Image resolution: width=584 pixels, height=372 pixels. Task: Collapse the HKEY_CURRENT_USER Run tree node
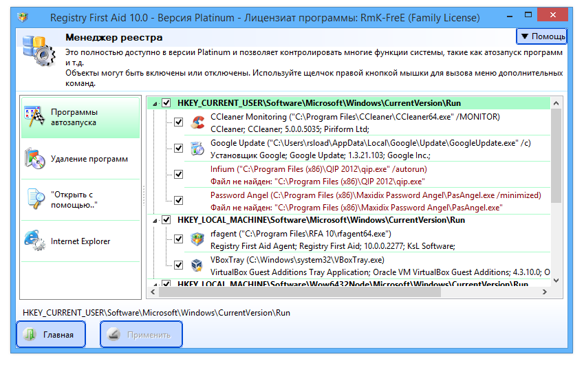(x=155, y=104)
